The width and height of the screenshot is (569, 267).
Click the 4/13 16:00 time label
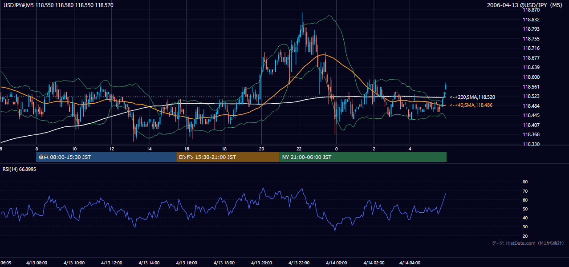[x=187, y=263]
